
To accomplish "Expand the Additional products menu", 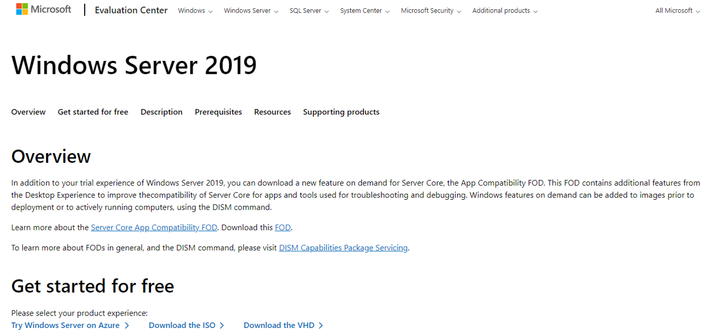I will (x=505, y=11).
